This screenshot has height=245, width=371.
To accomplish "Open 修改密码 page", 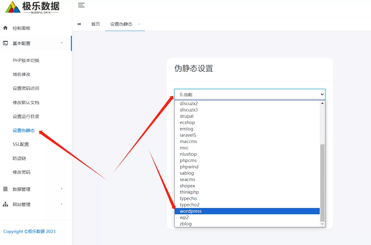I will point(22,172).
